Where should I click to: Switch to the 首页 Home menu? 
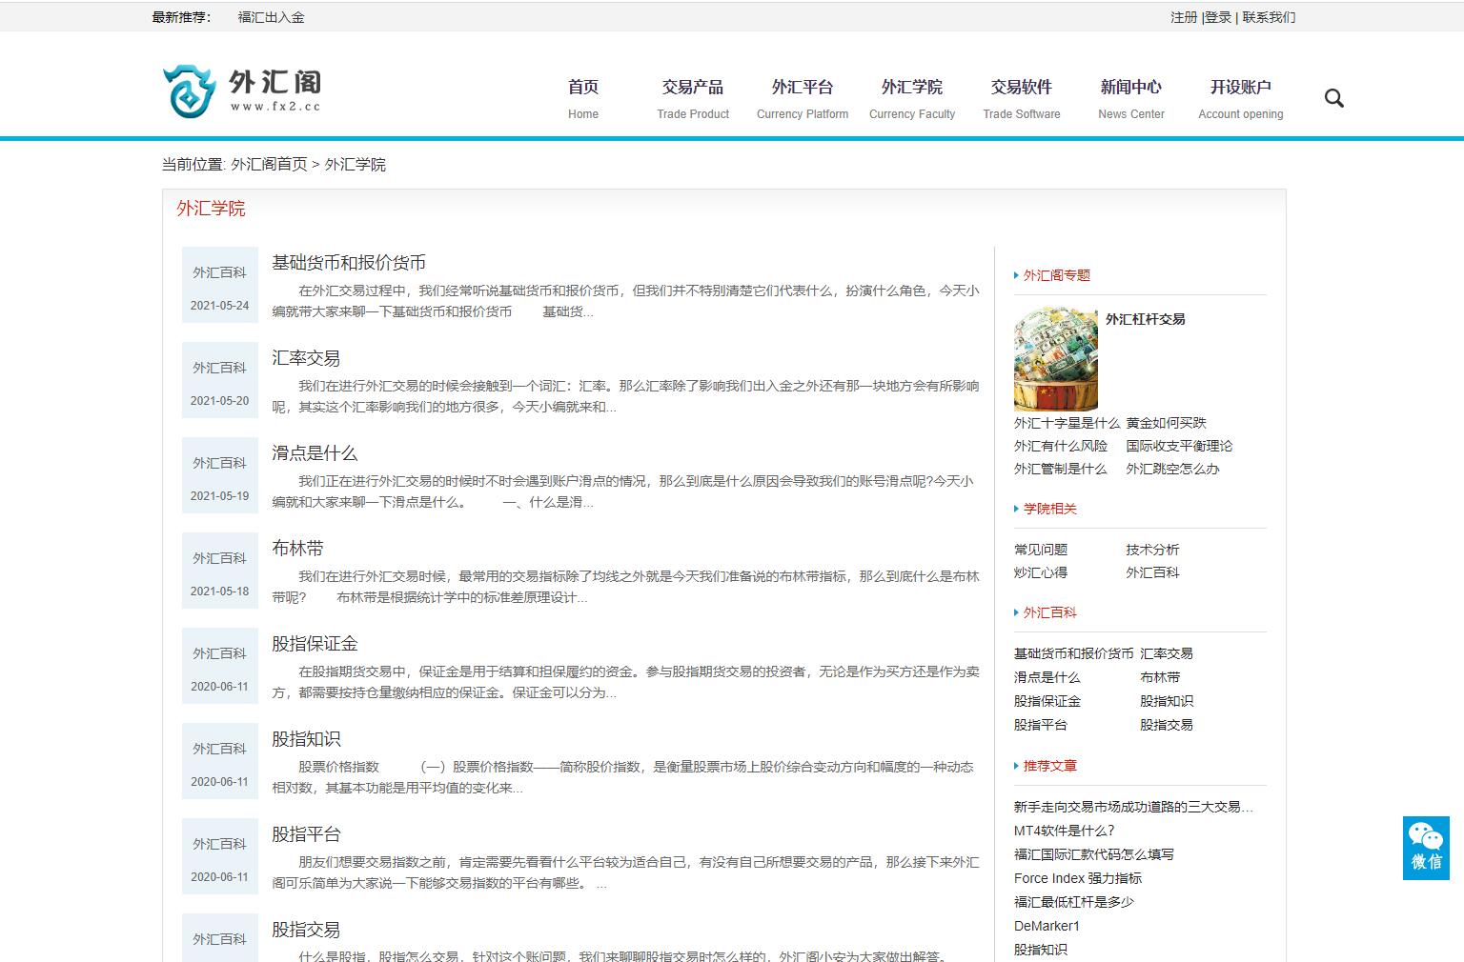(x=582, y=87)
